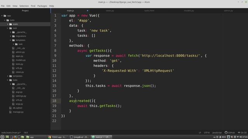The image size is (248, 139).
Task: Switch to the views.py editor tab
Action: (110, 10)
